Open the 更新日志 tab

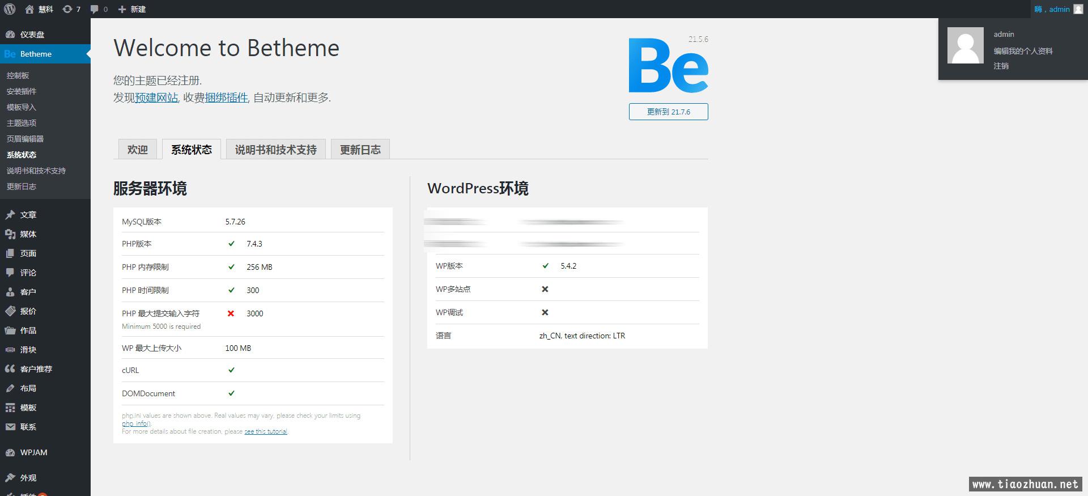360,150
